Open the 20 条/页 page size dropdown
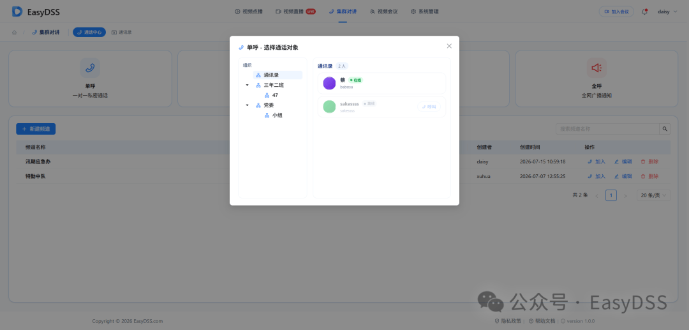This screenshot has height=330, width=689. point(653,195)
